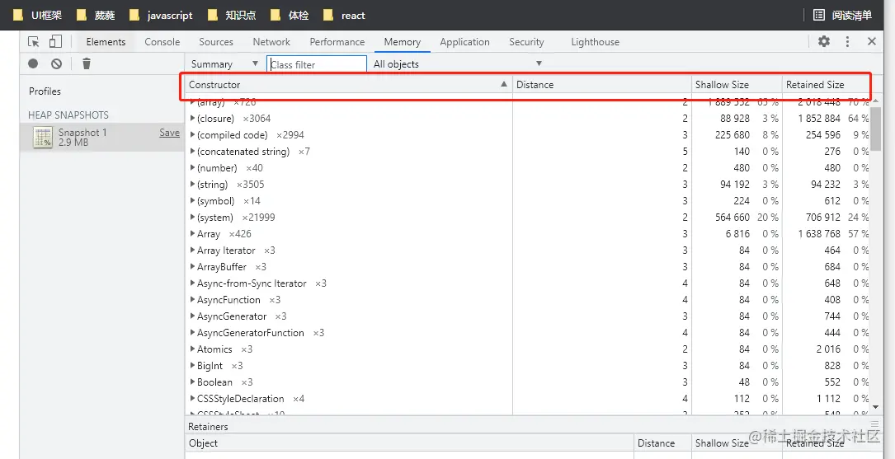This screenshot has height=459, width=895.
Task: Click the clear all profiles icon
Action: (56, 63)
